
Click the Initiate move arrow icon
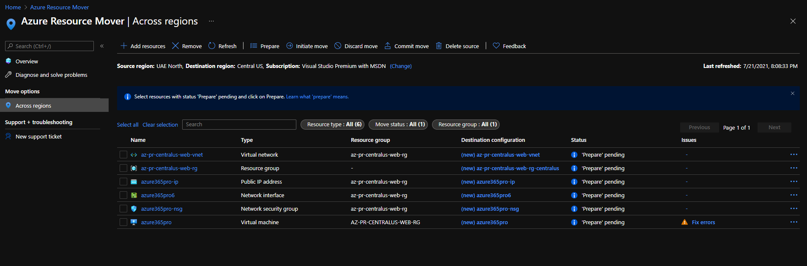290,46
